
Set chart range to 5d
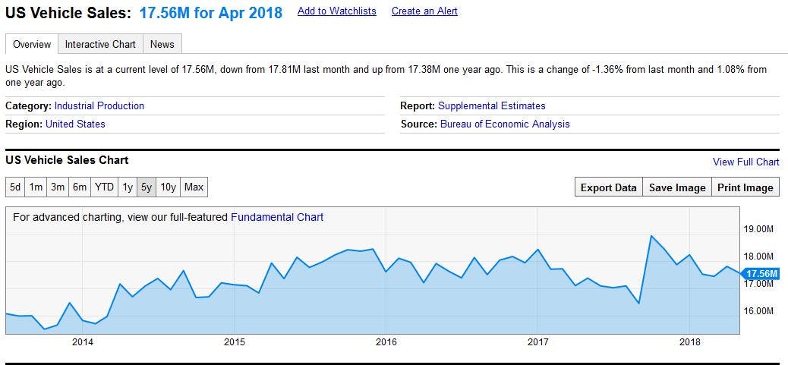[15, 187]
